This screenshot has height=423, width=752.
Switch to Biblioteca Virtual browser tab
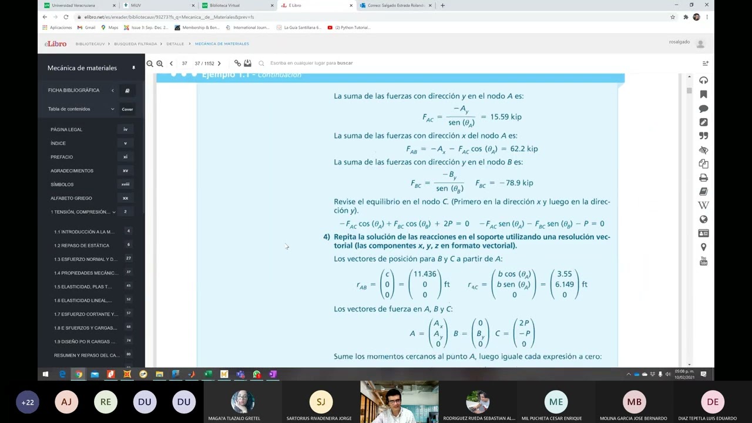coord(236,5)
